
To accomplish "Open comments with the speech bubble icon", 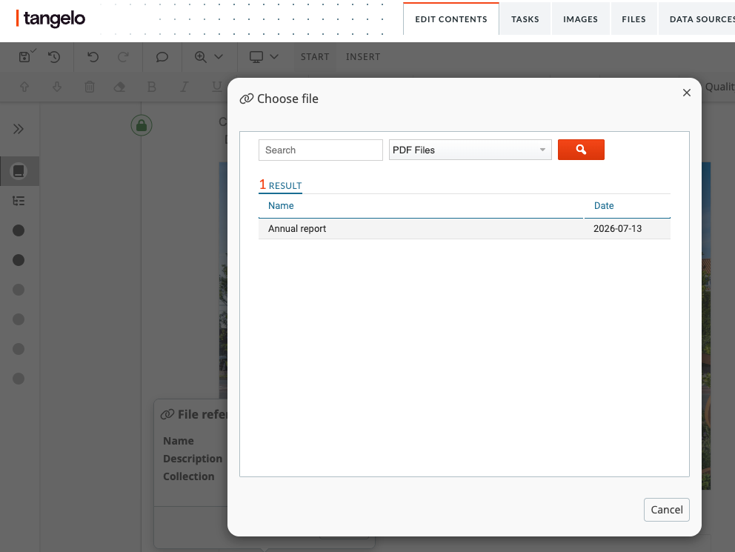I will tap(162, 57).
